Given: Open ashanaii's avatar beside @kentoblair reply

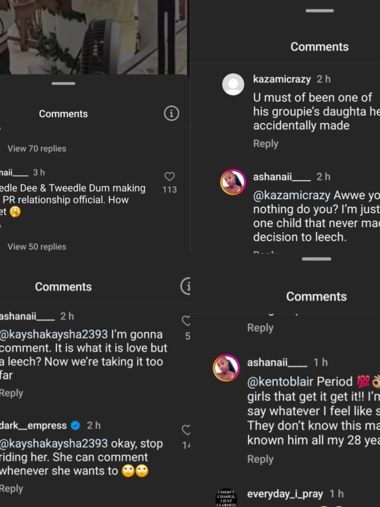Looking at the screenshot, I should 226,368.
